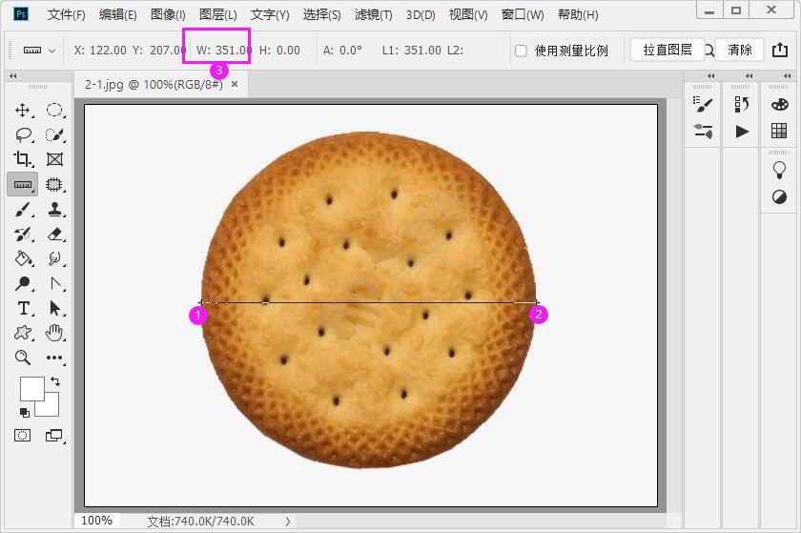The height and width of the screenshot is (533, 801).
Task: Select the Clone Stamp tool
Action: click(x=54, y=209)
